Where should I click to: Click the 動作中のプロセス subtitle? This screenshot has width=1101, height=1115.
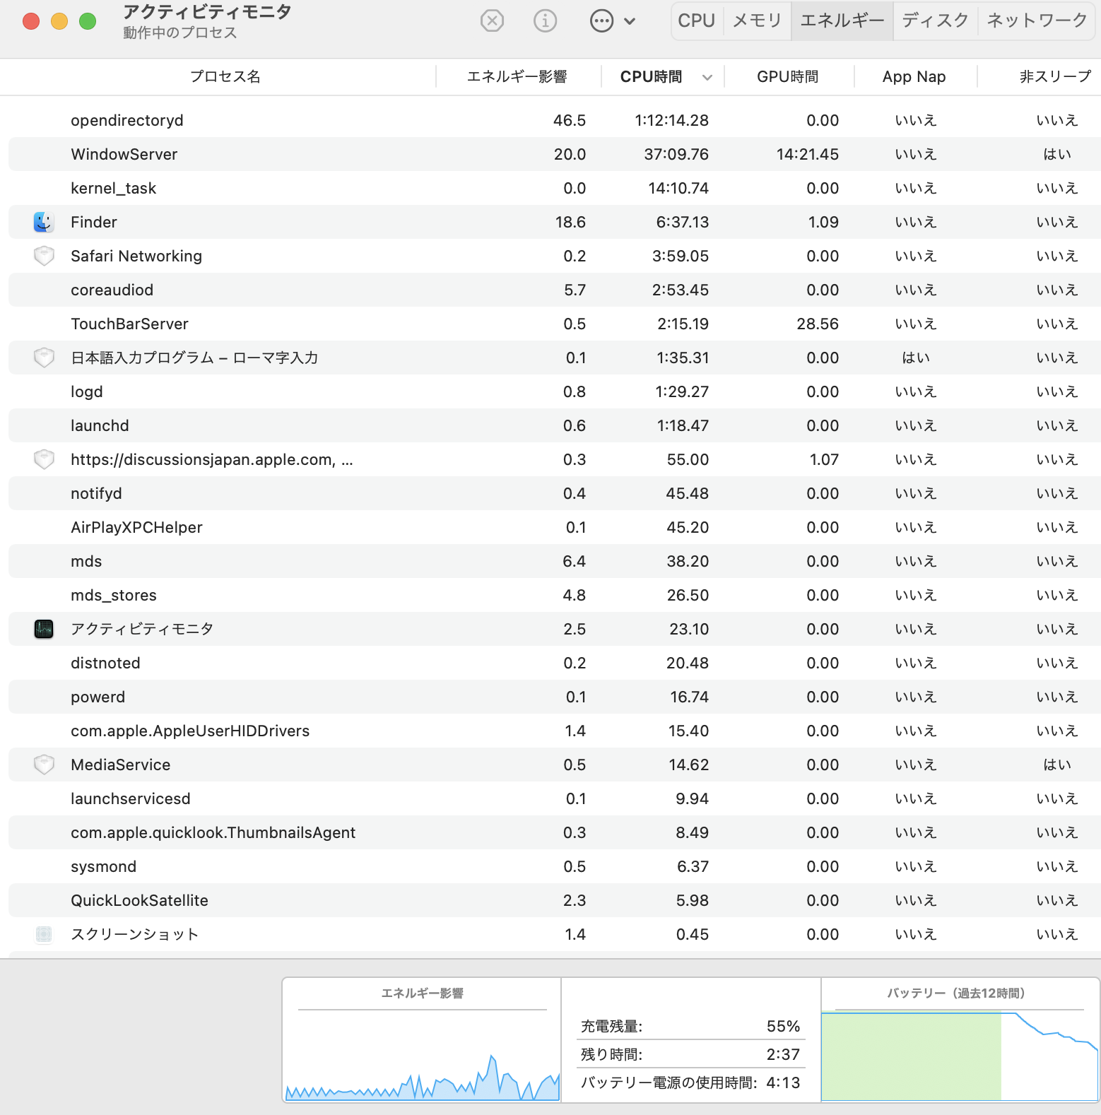click(179, 33)
